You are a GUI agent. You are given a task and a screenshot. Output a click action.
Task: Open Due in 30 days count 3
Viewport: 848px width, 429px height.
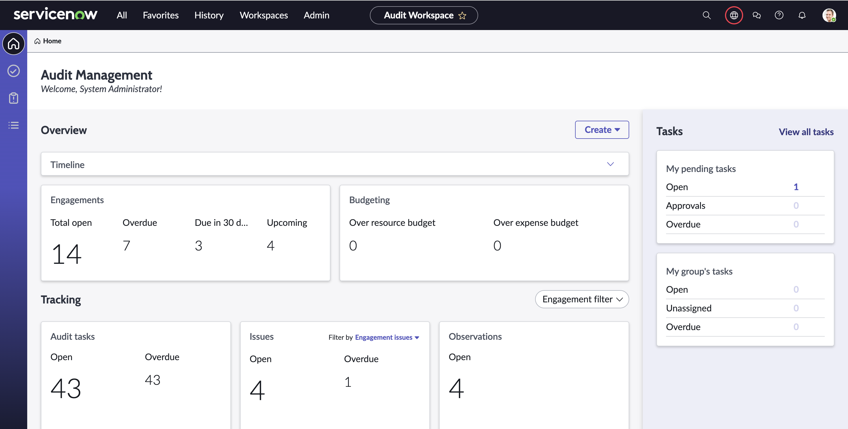[x=198, y=246]
